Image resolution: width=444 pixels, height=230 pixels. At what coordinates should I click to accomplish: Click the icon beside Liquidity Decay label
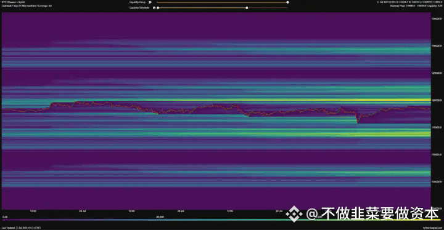[x=150, y=2]
